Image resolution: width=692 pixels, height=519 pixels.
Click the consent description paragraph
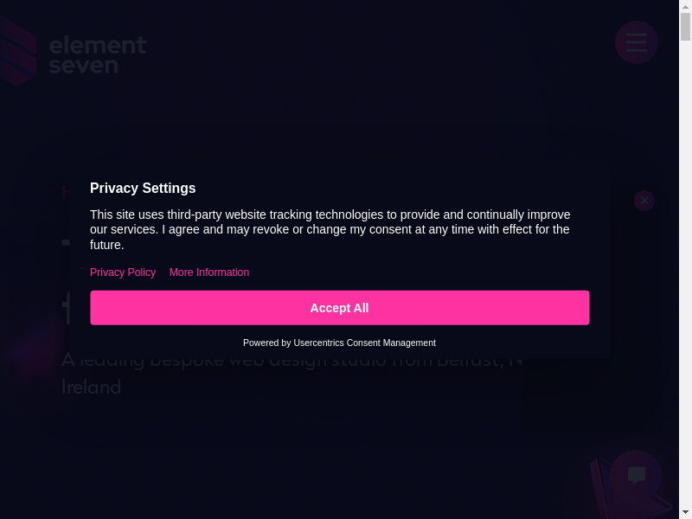[329, 229]
